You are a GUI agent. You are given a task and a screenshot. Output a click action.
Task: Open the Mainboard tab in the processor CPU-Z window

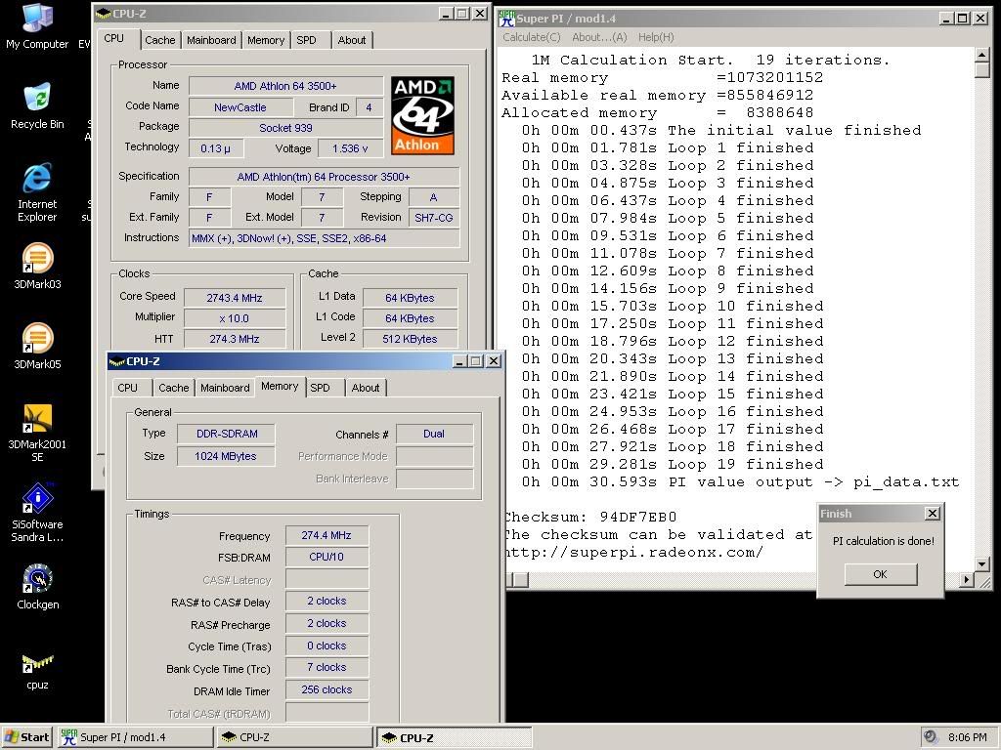click(x=211, y=40)
